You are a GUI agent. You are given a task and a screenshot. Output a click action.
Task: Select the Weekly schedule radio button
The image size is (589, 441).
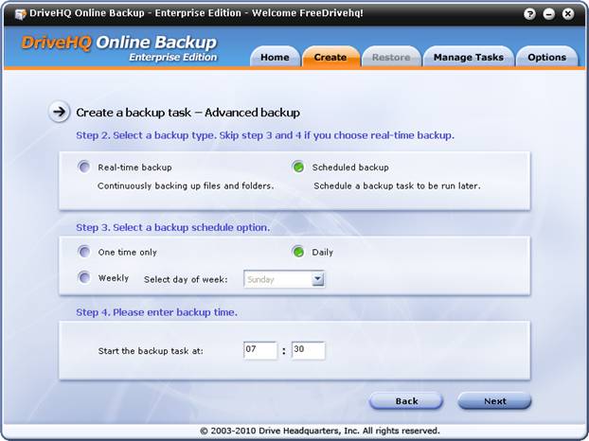pos(85,278)
